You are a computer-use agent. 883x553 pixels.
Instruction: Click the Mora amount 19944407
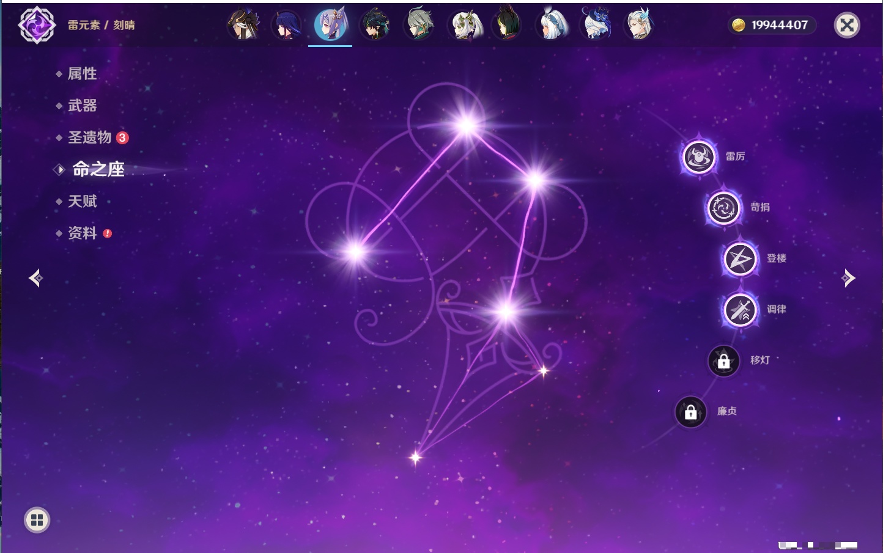coord(780,25)
